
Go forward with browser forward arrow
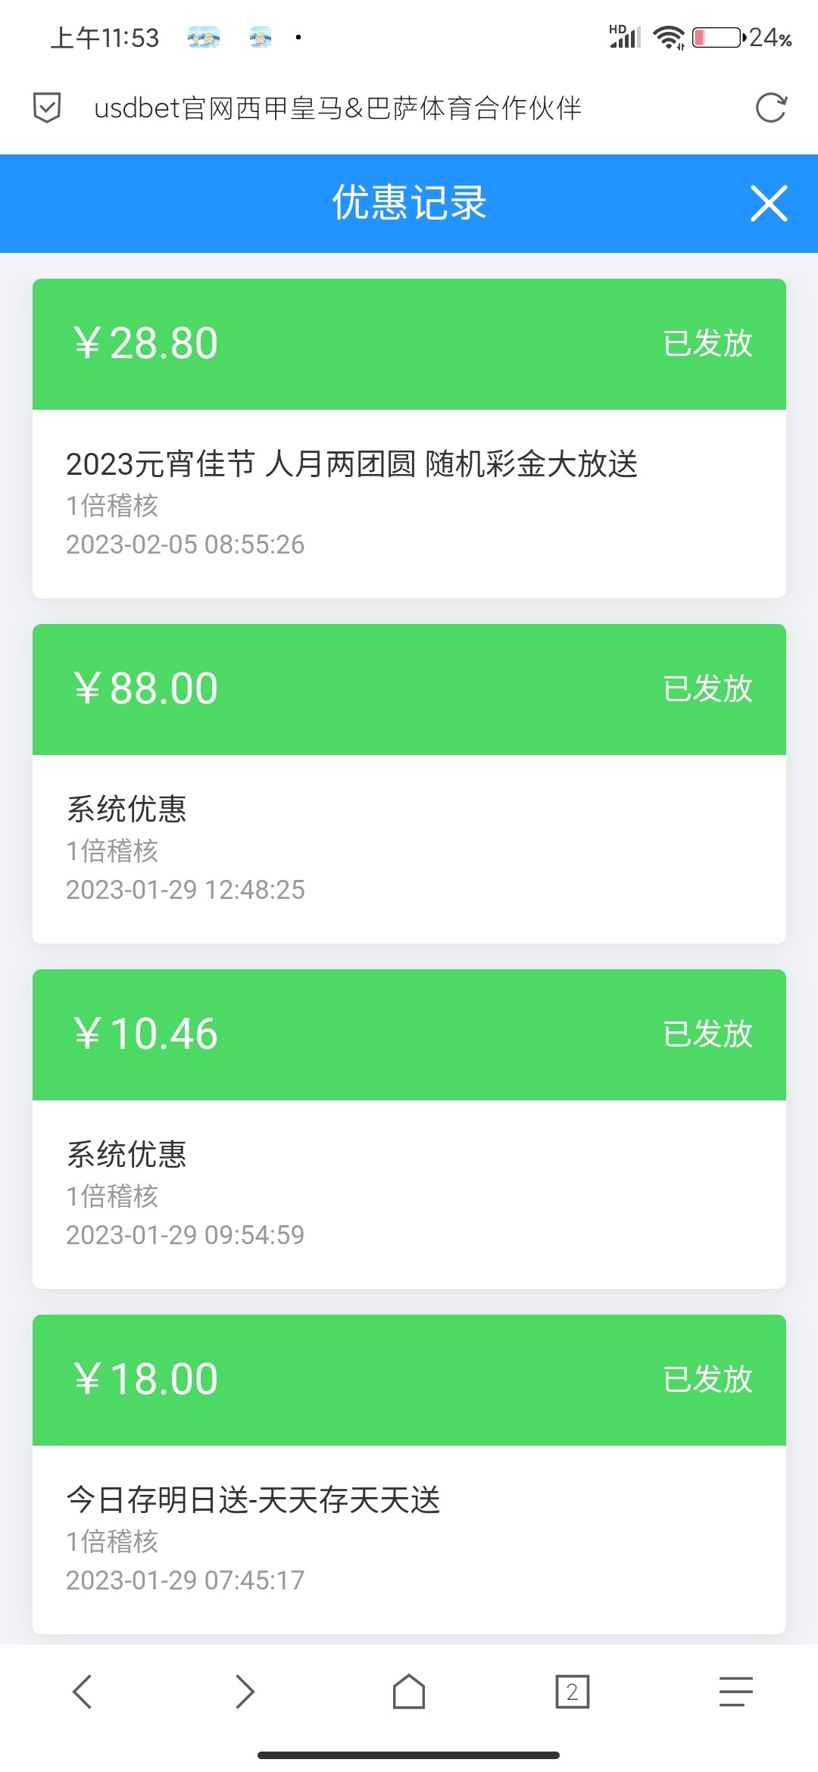tap(245, 1691)
